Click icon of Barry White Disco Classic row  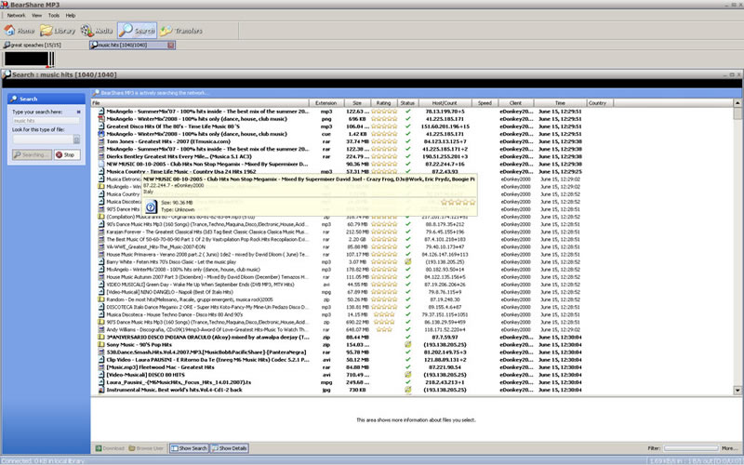pyautogui.click(x=101, y=262)
